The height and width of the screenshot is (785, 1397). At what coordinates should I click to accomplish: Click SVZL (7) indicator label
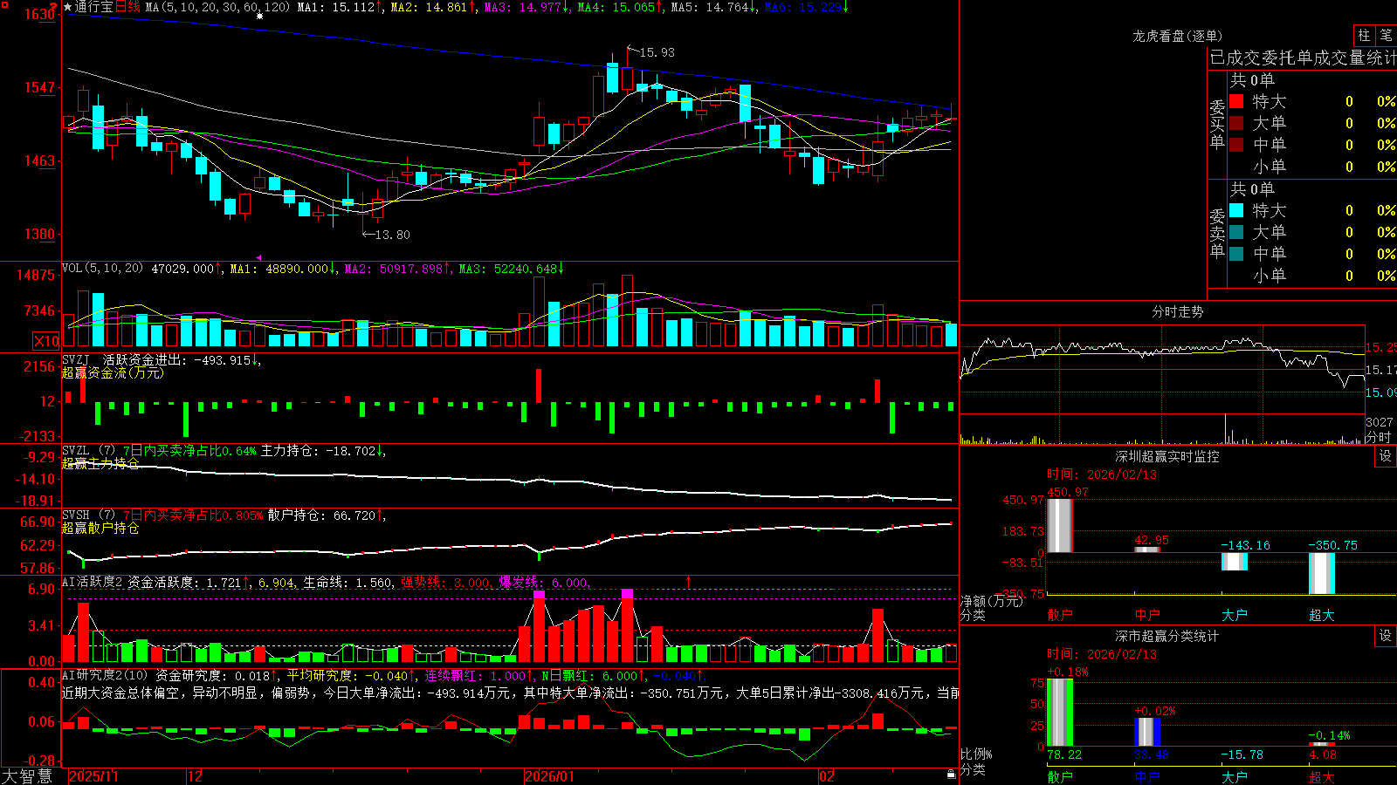click(88, 451)
